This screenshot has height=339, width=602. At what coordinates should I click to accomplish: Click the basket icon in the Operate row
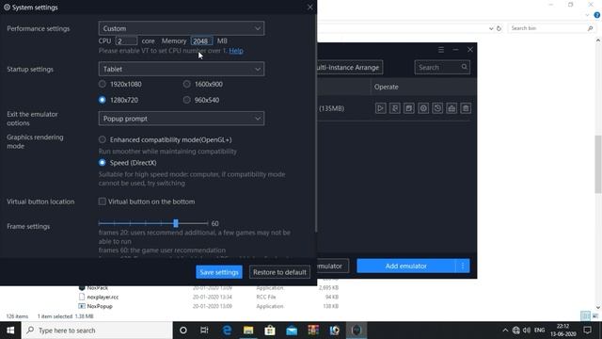pyautogui.click(x=451, y=108)
